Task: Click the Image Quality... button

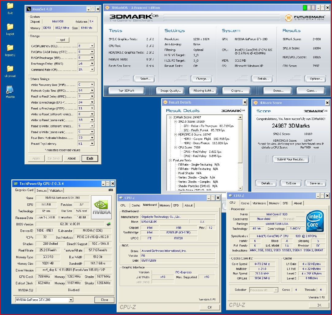Action: [170, 90]
